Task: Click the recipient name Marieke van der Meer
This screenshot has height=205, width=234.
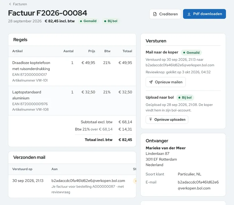Action: pos(166,148)
